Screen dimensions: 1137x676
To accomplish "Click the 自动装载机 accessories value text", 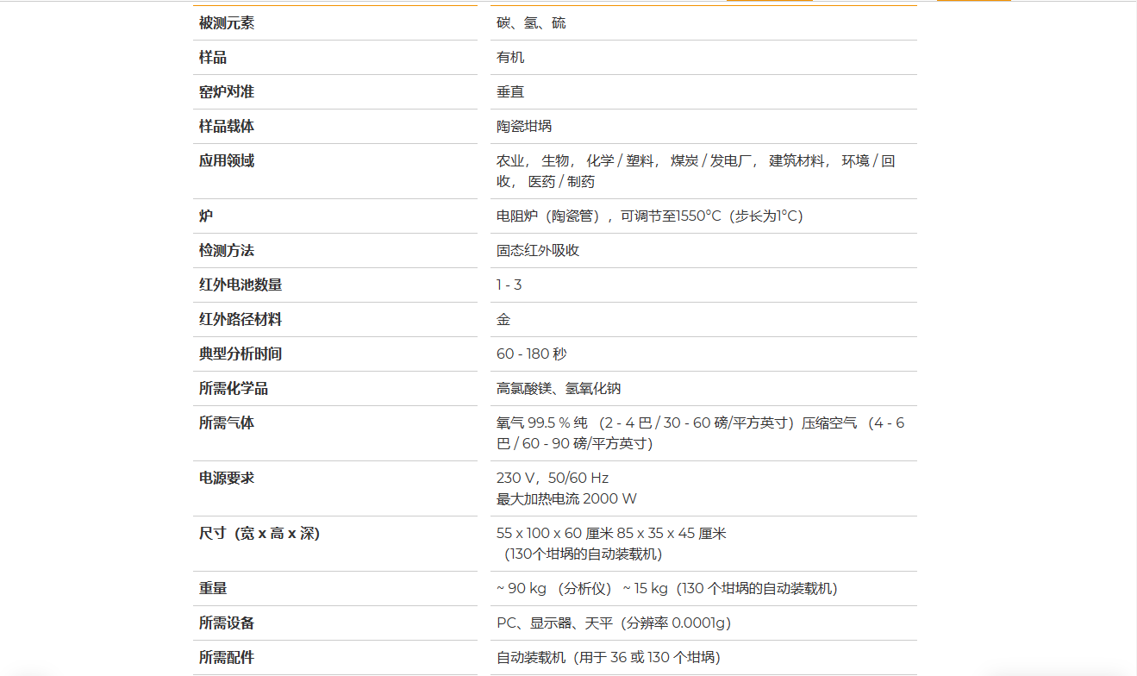I will [x=609, y=658].
